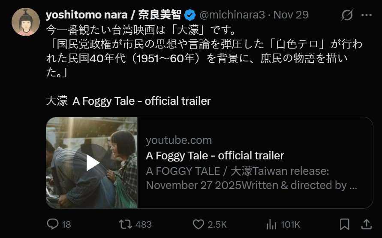This screenshot has height=238, width=382.
Task: Open the Grok actions icon
Action: 346,15
